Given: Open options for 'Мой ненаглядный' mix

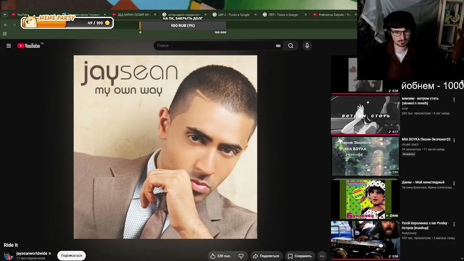Looking at the screenshot, I should pos(454,183).
